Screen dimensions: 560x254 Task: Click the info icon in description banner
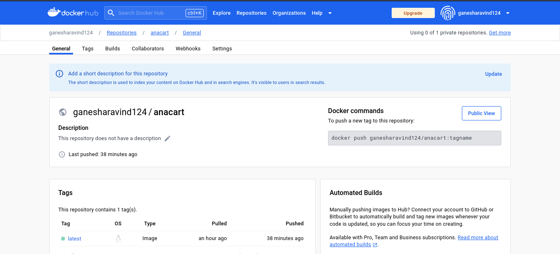coord(60,74)
